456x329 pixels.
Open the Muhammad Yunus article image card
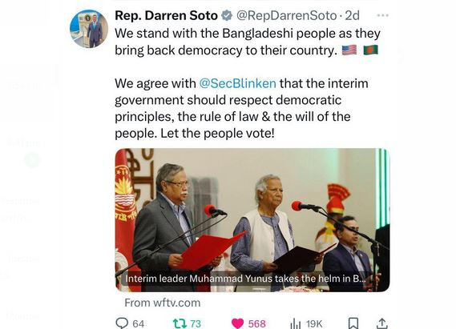pyautogui.click(x=252, y=220)
